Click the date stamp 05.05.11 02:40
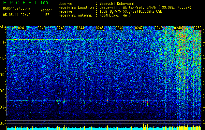The image size is (205, 130). (17, 15)
